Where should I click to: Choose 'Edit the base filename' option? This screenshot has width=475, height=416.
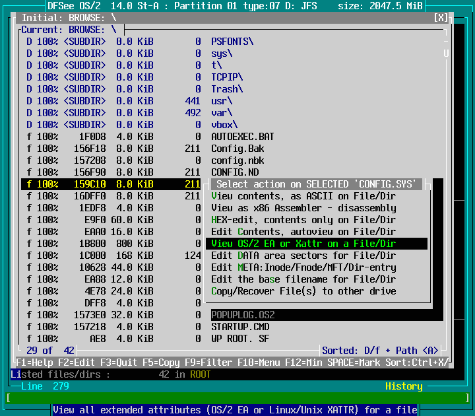tap(303, 279)
